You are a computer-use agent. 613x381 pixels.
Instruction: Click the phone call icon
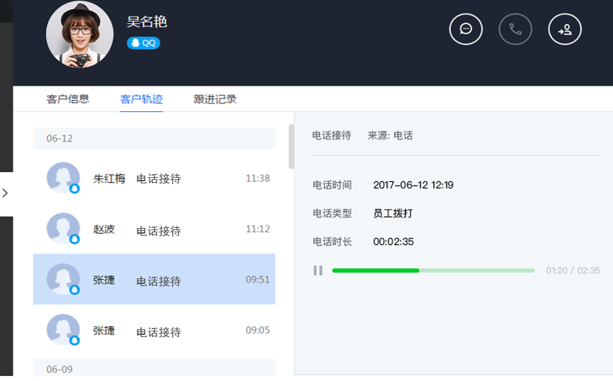[515, 29]
